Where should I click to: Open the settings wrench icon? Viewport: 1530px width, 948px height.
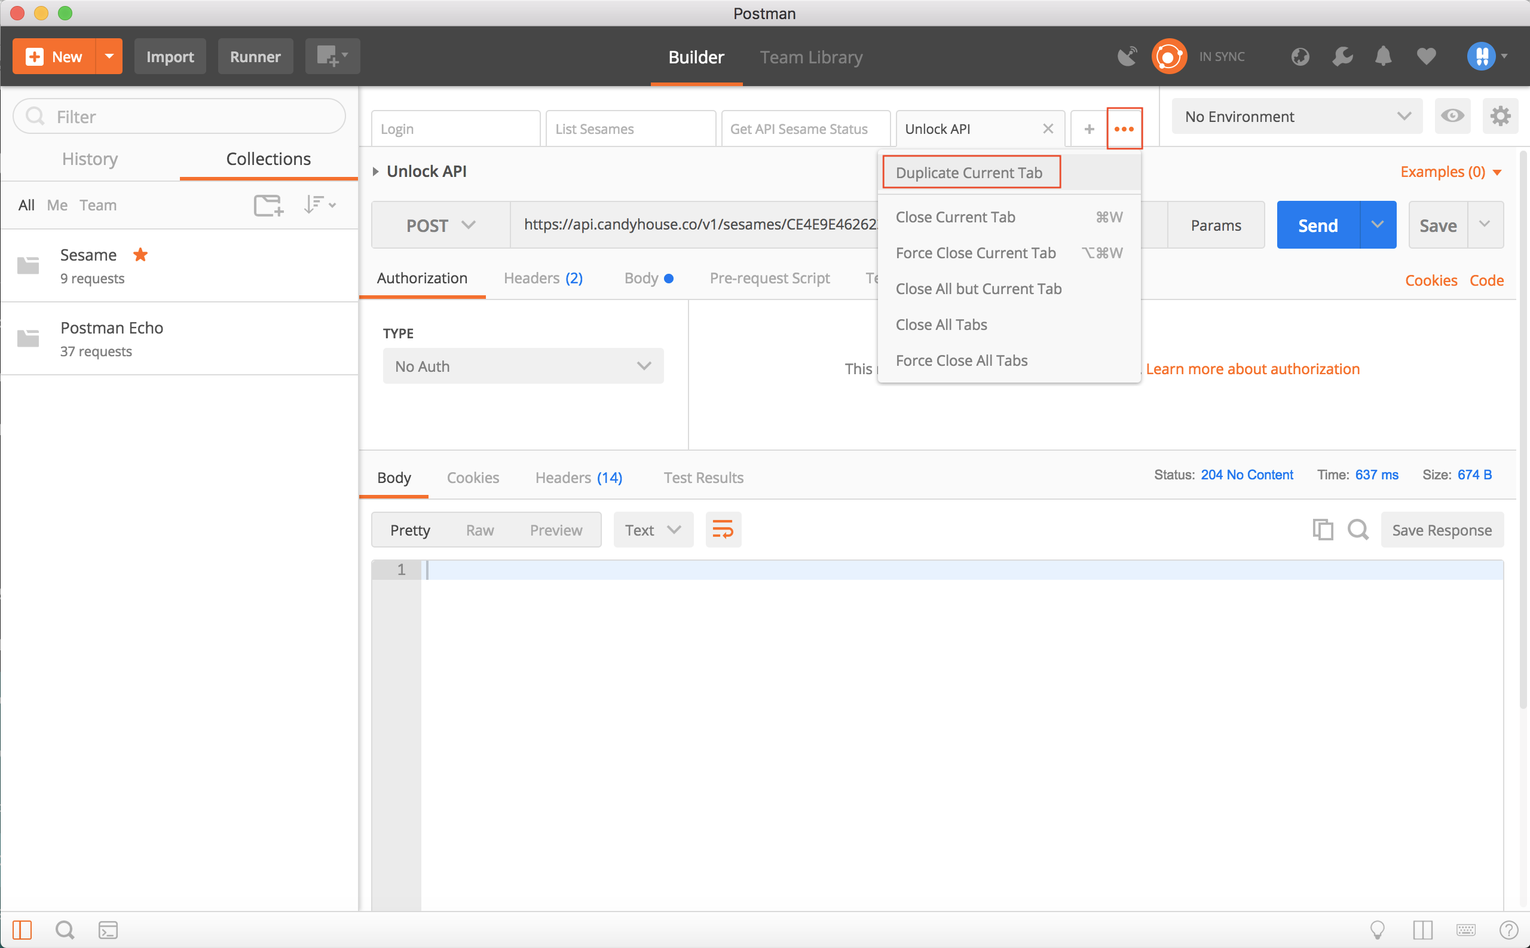[x=1342, y=57]
